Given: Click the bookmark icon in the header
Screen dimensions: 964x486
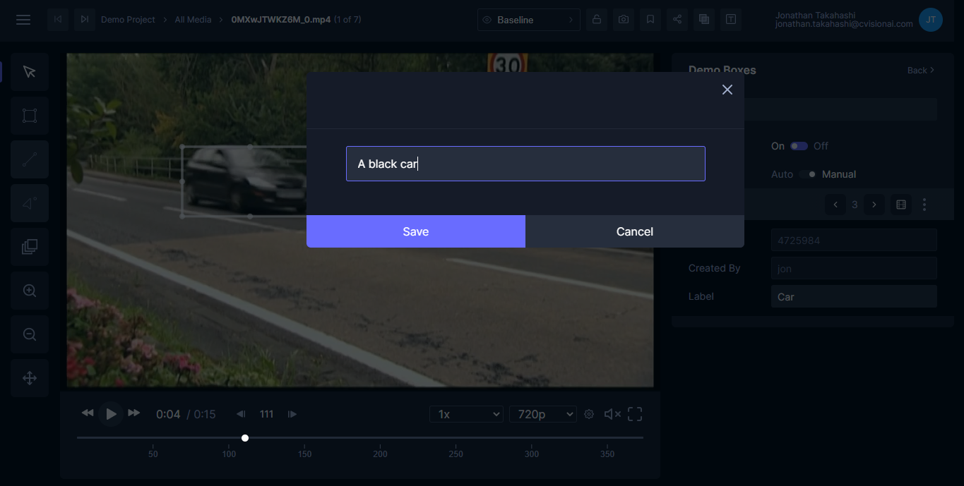Looking at the screenshot, I should pos(650,20).
